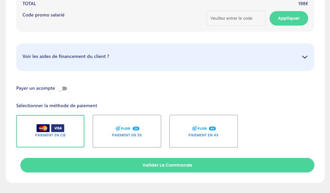330x193 pixels.
Task: Click the Floa logo on 4X option
Action: [200, 129]
